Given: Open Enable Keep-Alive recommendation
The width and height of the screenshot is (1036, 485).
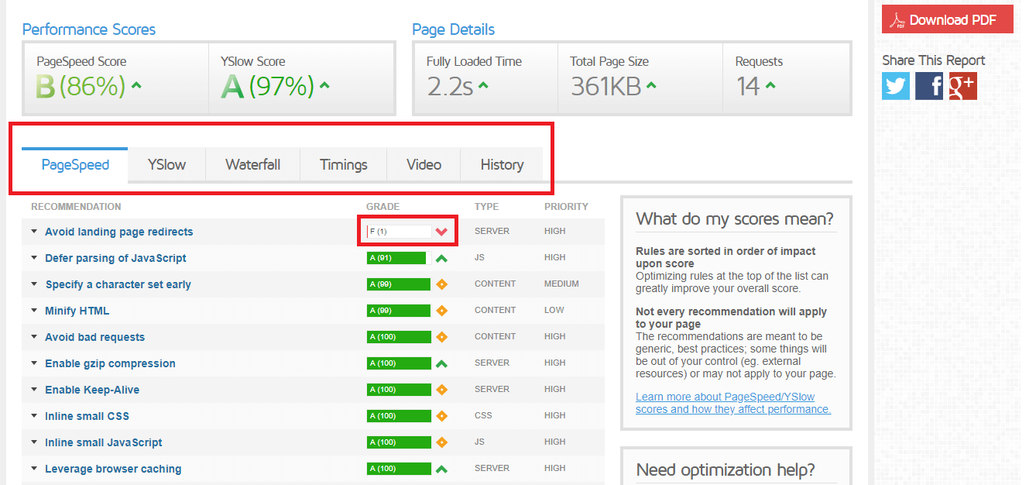Looking at the screenshot, I should [x=92, y=390].
